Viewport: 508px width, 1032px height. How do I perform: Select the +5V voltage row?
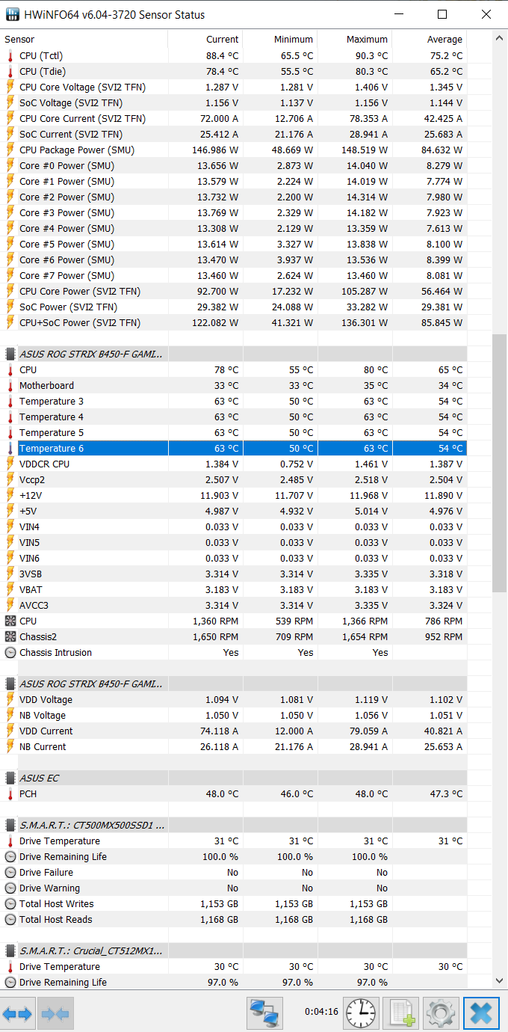coord(234,511)
